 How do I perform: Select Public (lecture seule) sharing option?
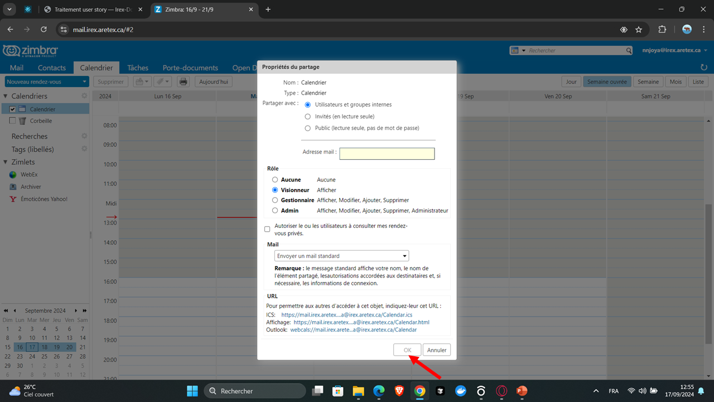pyautogui.click(x=308, y=128)
